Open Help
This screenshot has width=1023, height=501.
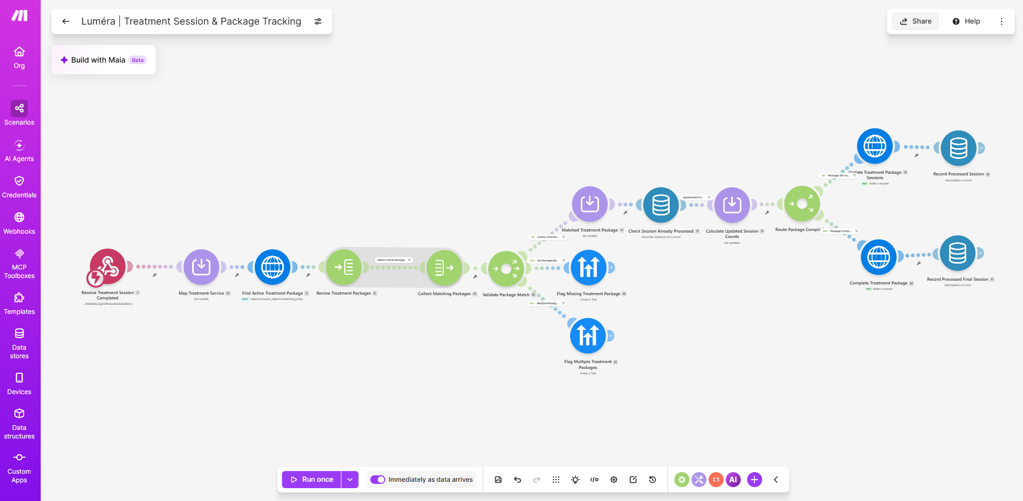(x=966, y=21)
